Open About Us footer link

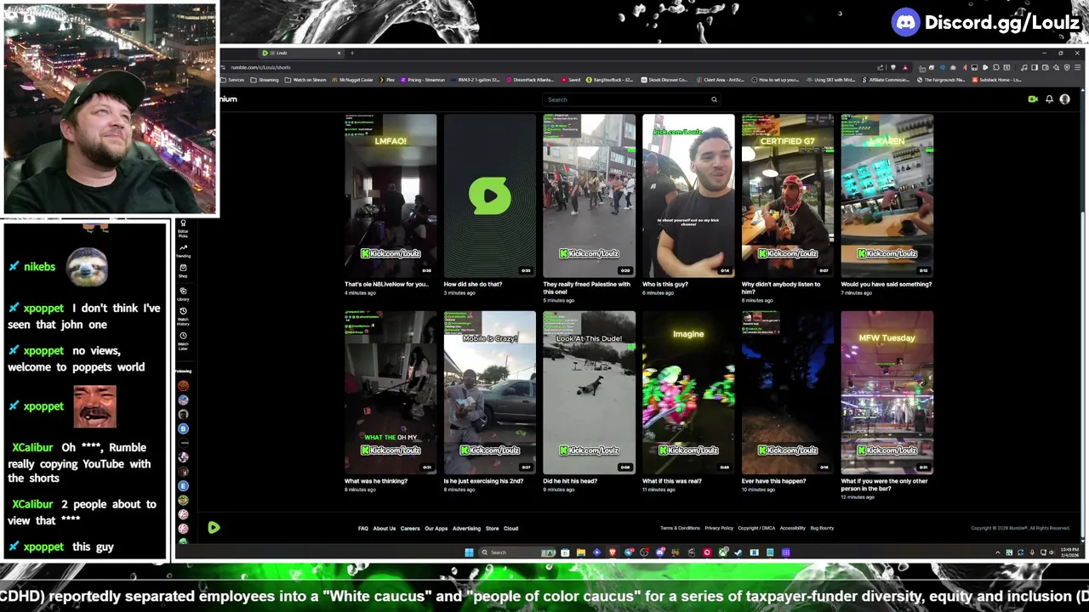coord(385,529)
